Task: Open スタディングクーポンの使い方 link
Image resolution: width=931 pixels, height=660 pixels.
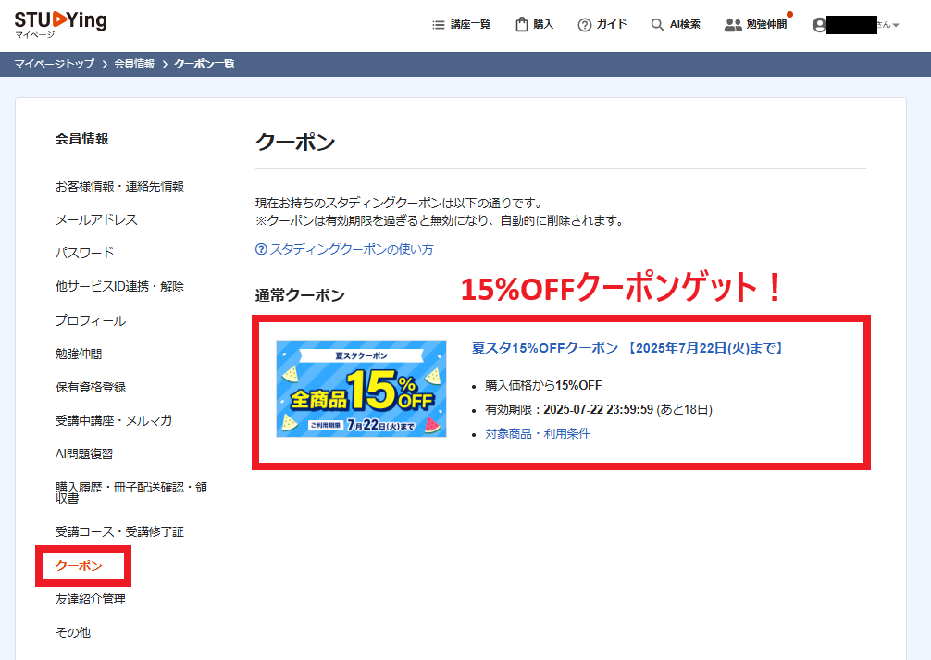Action: point(352,249)
